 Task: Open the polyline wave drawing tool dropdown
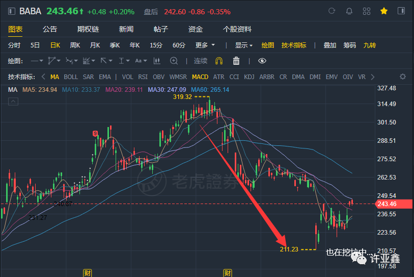72,61
